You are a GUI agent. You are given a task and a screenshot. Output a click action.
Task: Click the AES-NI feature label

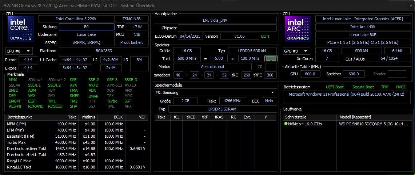point(15,106)
